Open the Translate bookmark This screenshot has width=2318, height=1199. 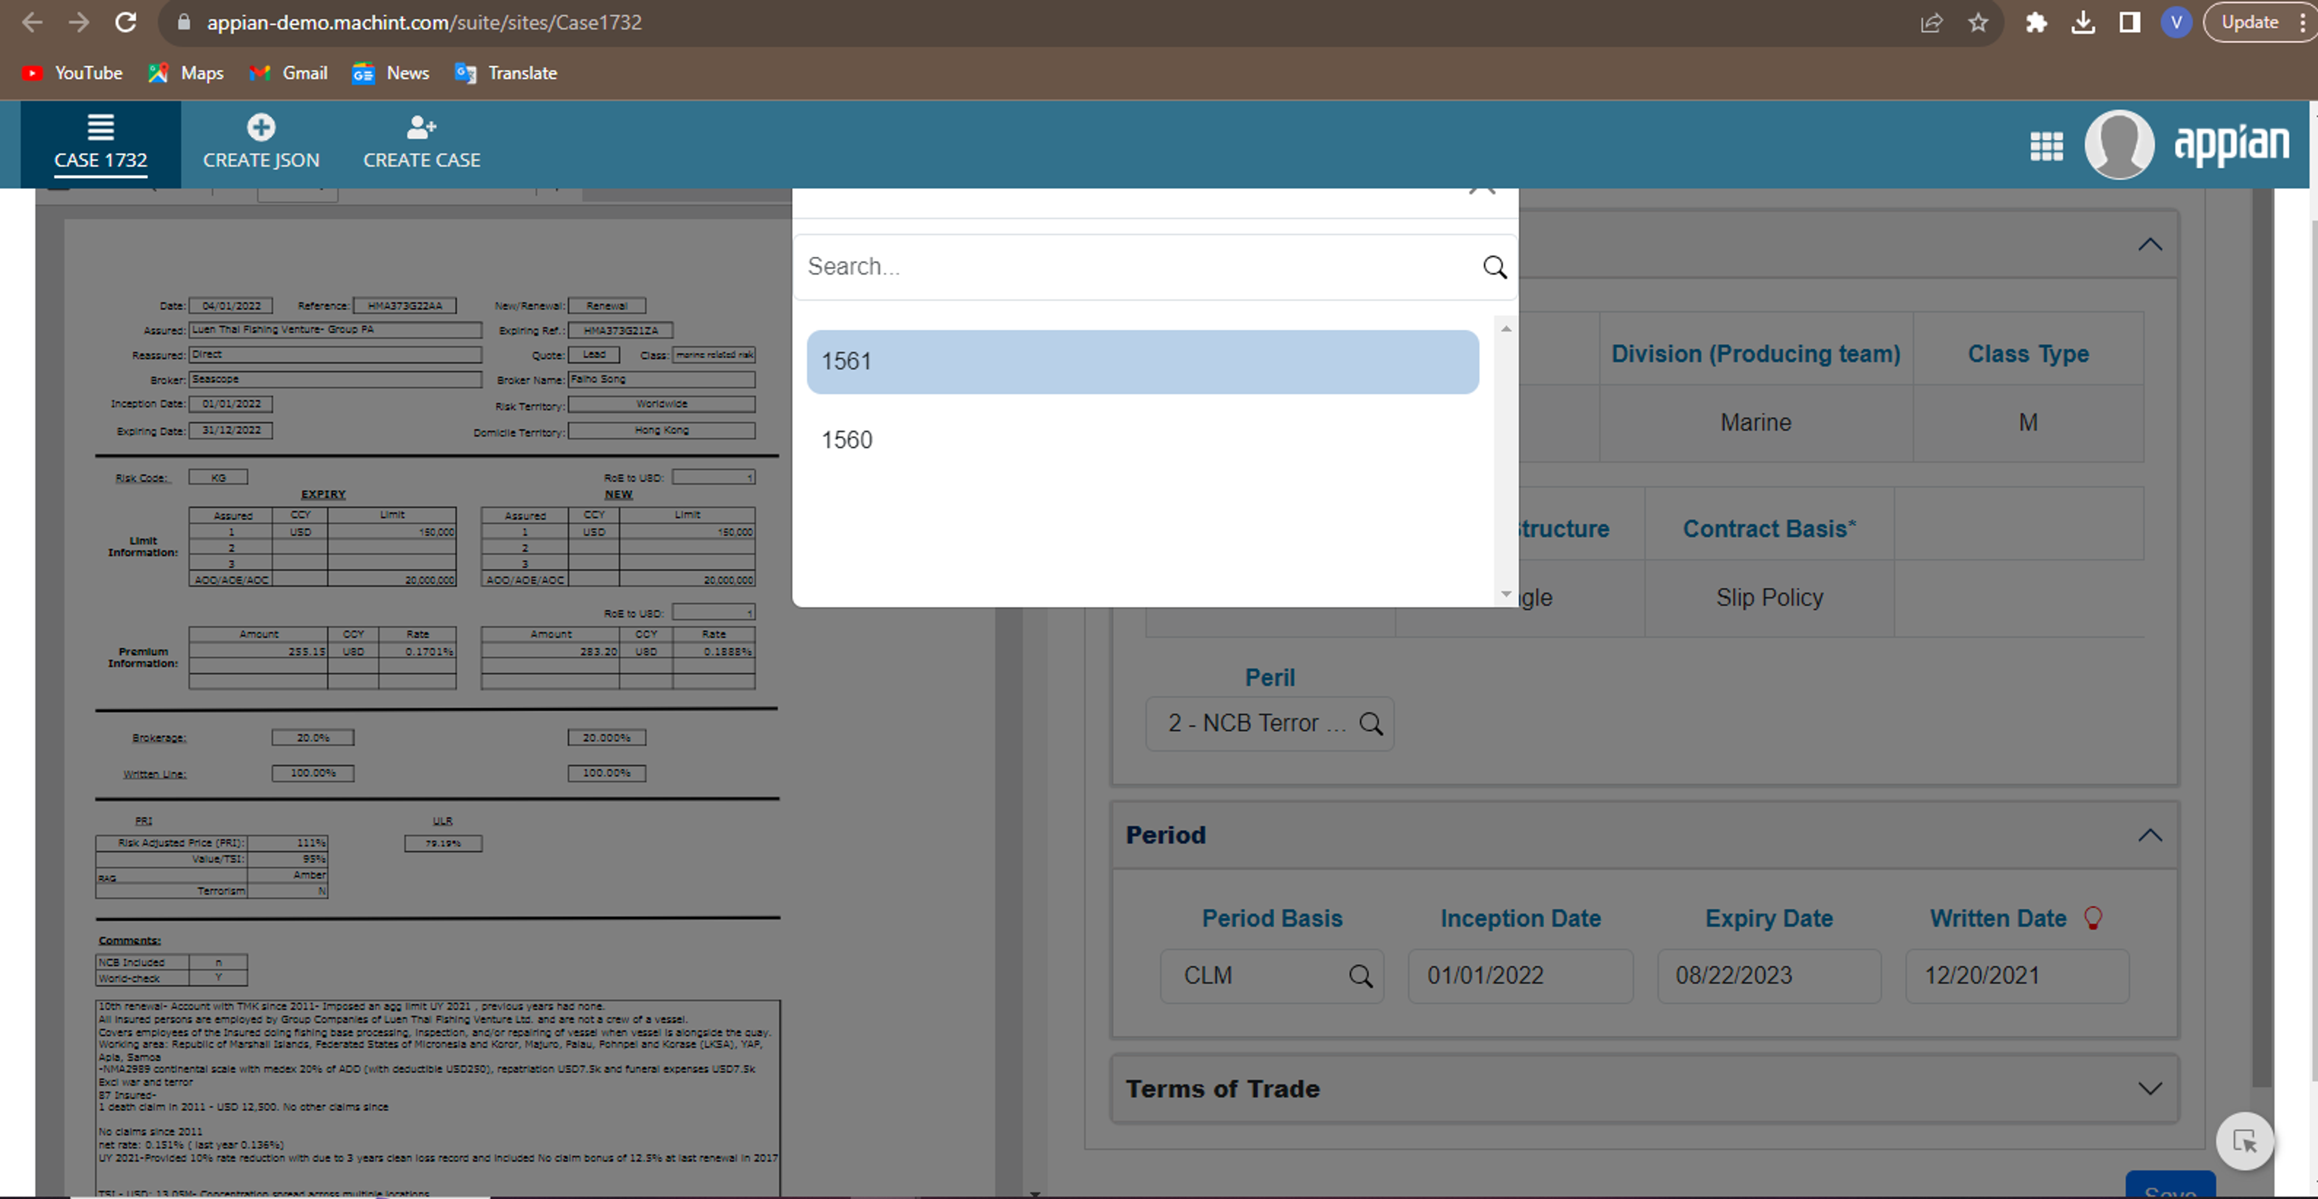pyautogui.click(x=506, y=73)
